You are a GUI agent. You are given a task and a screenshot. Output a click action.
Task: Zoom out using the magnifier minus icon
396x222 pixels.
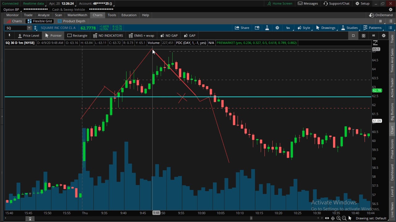[344, 218]
